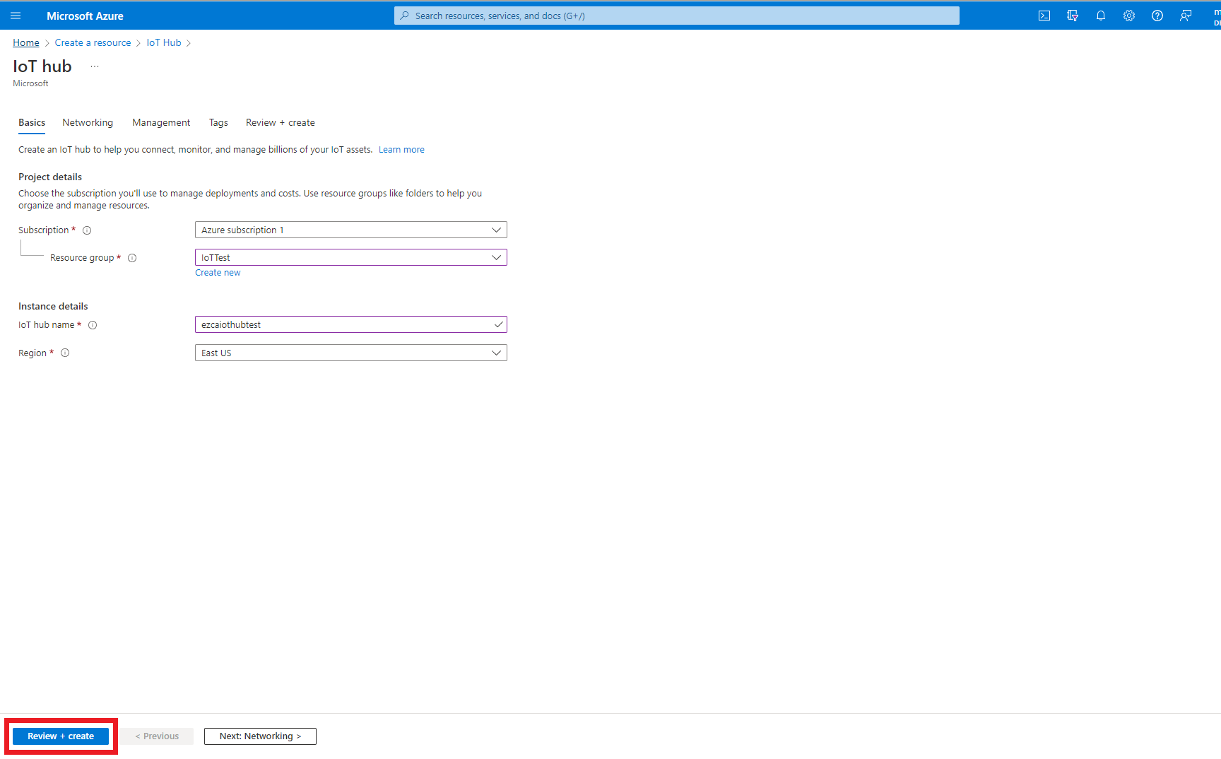The height and width of the screenshot is (759, 1221).
Task: Open the hamburger portal menu
Action: click(16, 16)
